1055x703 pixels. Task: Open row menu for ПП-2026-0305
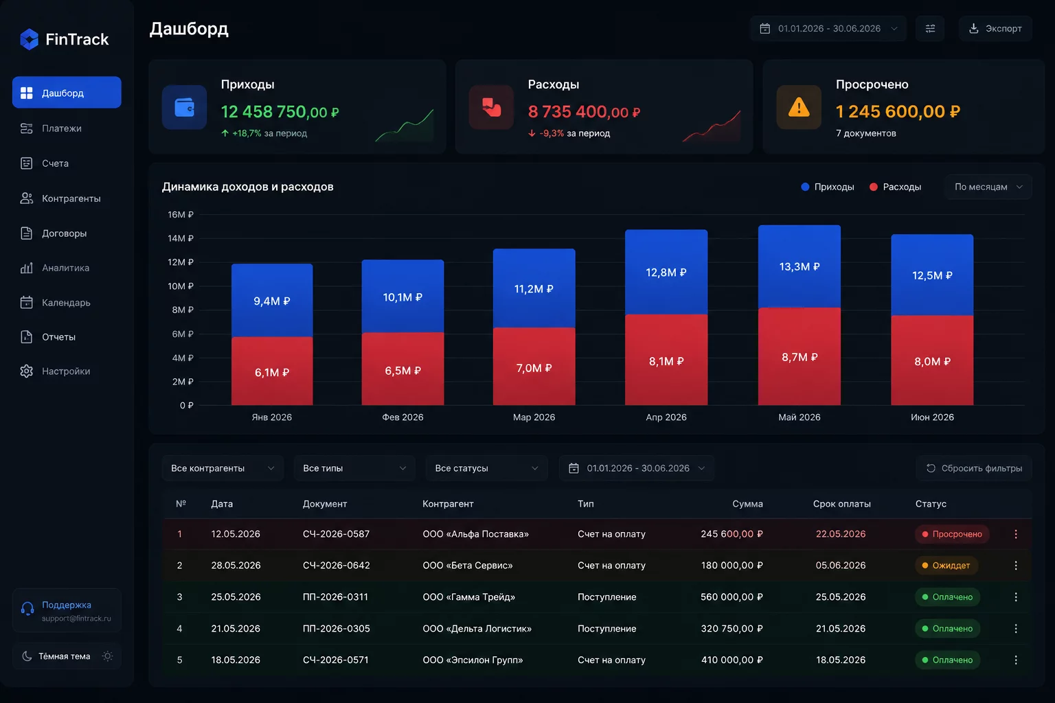(x=1016, y=629)
